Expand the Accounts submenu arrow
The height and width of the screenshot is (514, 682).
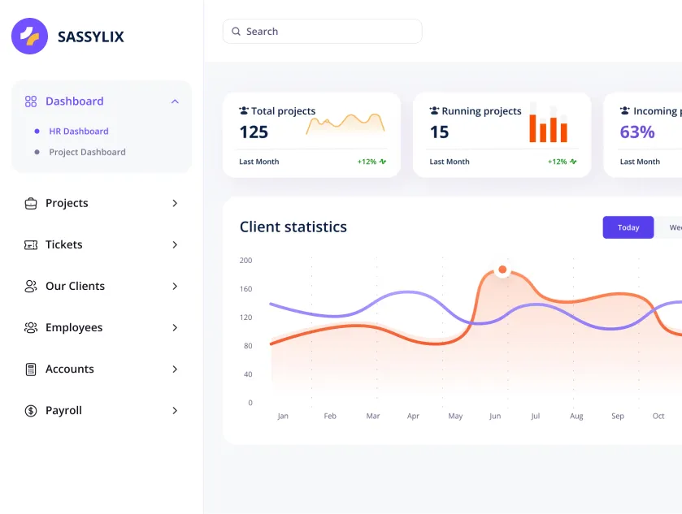click(175, 369)
